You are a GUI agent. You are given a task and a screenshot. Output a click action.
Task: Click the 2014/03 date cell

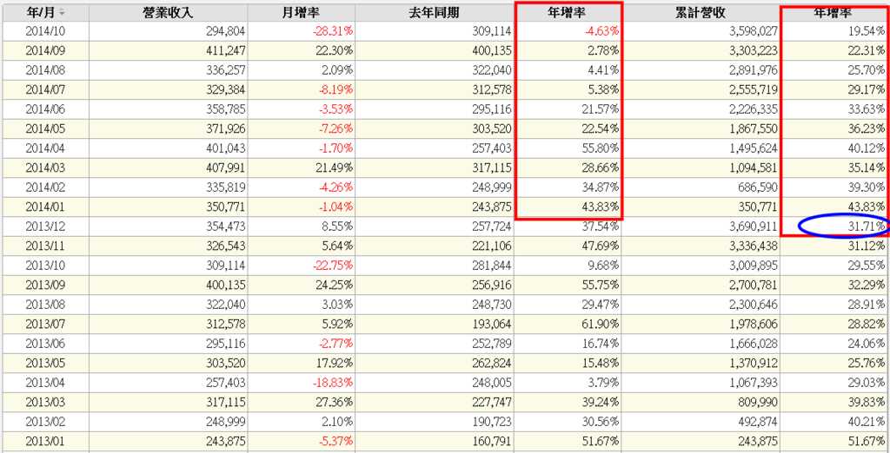(46, 167)
